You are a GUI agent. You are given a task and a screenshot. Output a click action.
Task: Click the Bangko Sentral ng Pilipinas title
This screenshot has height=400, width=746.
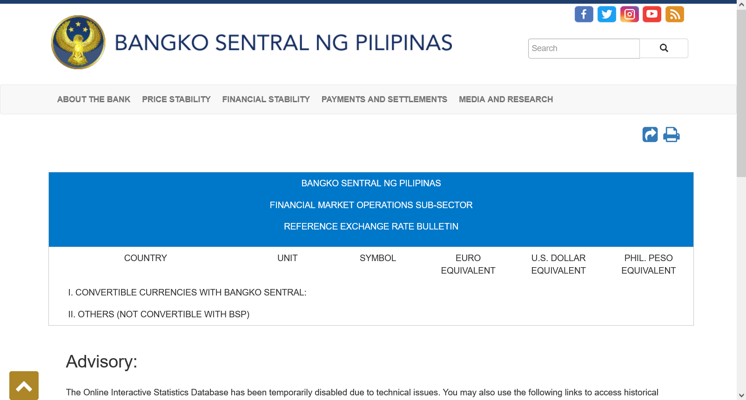[283, 43]
